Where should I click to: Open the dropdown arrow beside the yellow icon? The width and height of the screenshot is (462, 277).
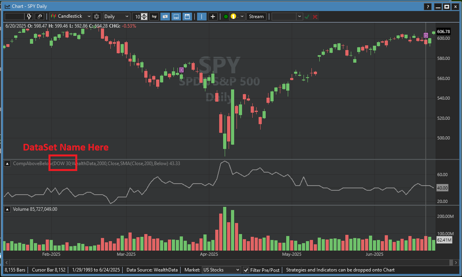242,17
